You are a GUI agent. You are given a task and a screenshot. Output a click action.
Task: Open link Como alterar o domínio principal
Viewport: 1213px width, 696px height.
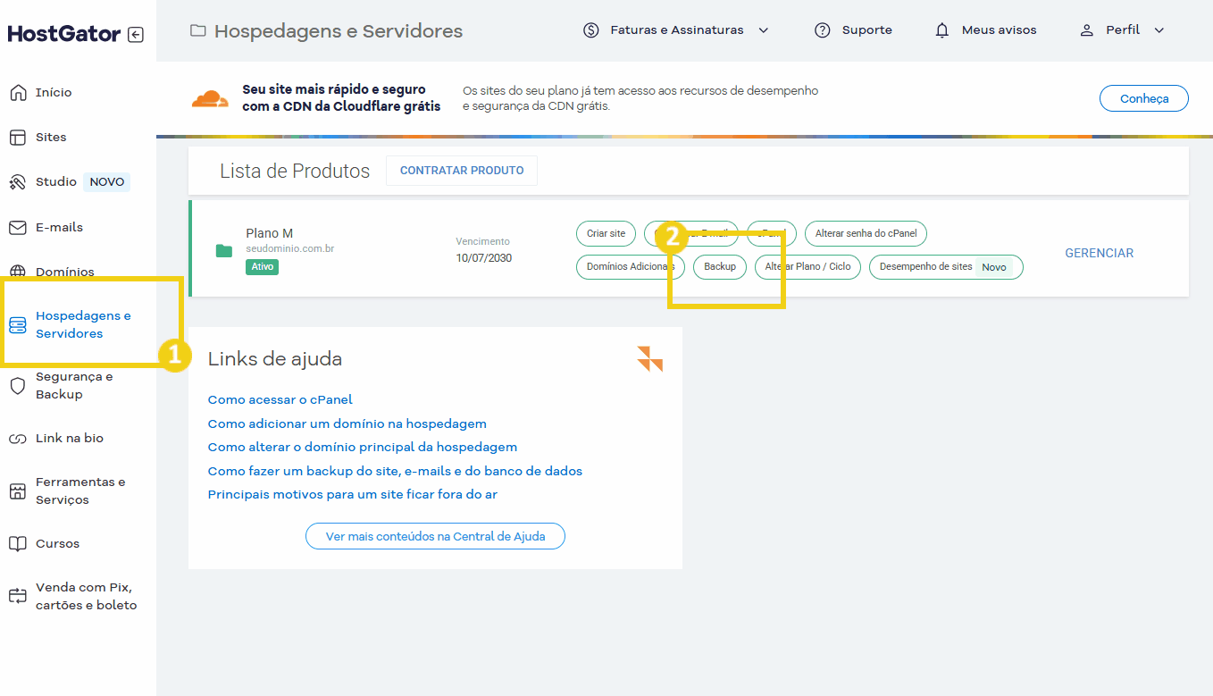coord(363,448)
